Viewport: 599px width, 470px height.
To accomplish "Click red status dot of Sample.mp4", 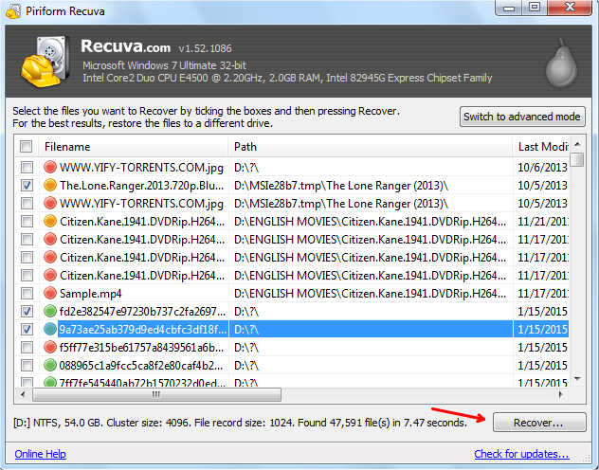I will point(50,293).
